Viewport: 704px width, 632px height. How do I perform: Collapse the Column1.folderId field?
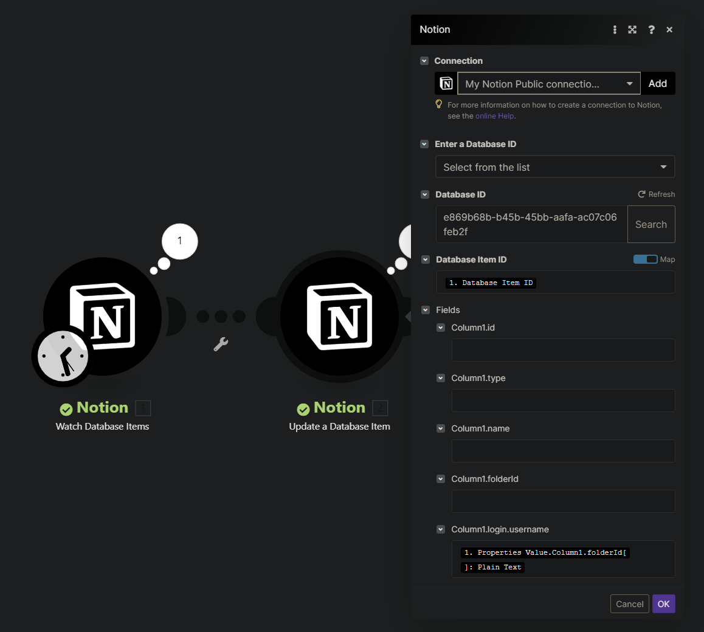click(441, 479)
